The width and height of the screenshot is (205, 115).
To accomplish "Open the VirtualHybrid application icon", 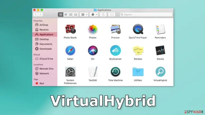I will click(x=160, y=72).
